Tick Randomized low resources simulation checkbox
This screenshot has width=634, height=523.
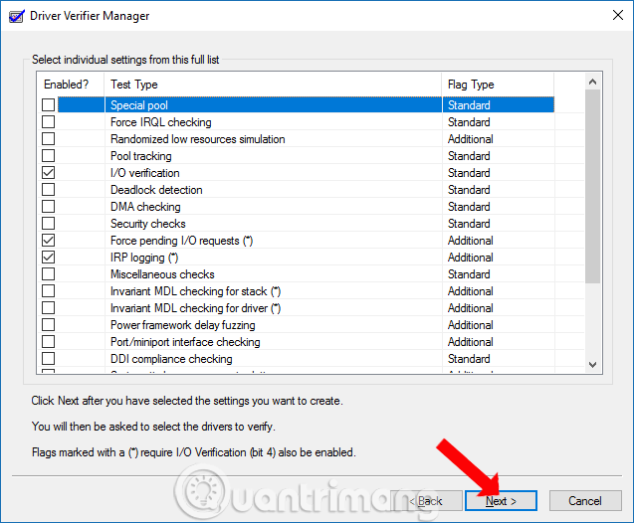click(x=48, y=139)
